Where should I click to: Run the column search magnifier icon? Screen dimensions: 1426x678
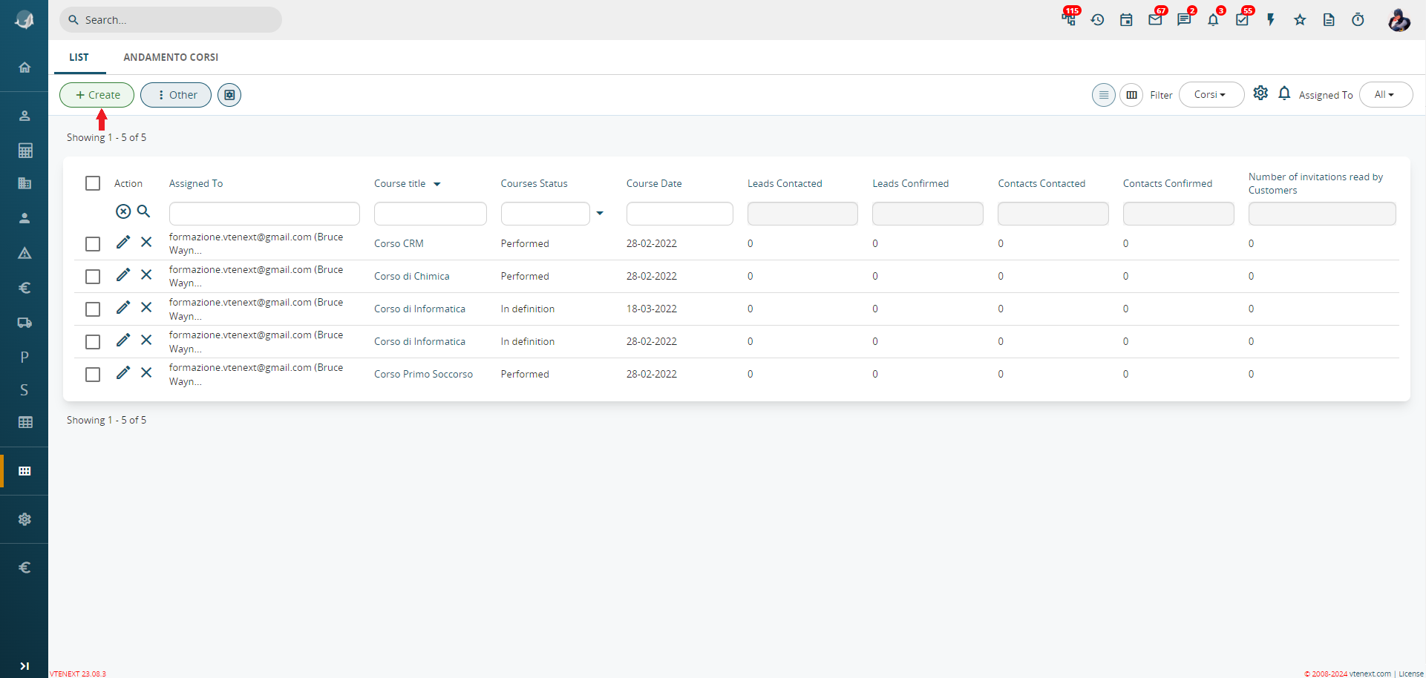click(144, 211)
